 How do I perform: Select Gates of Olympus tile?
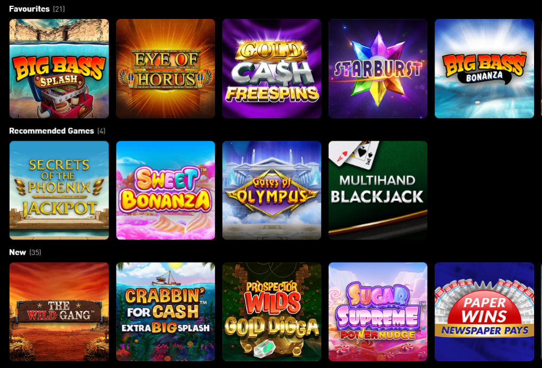tap(272, 190)
